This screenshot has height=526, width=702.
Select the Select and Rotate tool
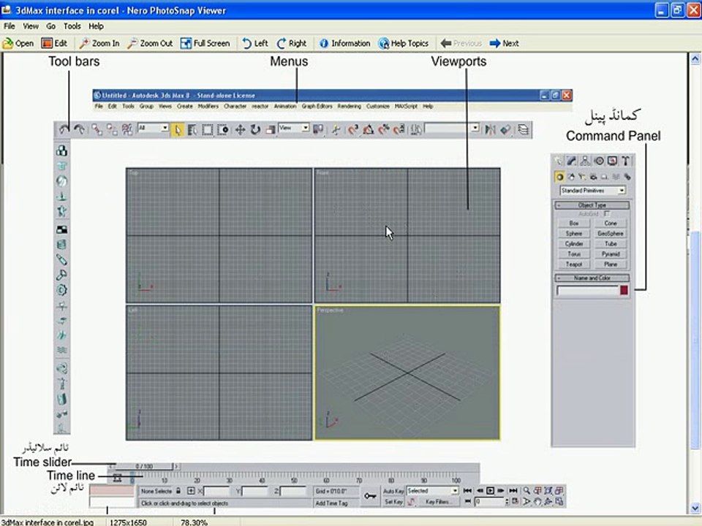coord(255,130)
